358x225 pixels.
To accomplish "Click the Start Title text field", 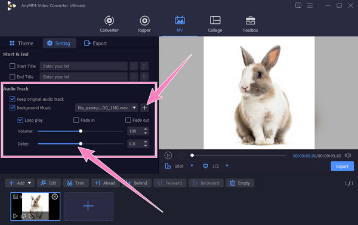I will (84, 66).
